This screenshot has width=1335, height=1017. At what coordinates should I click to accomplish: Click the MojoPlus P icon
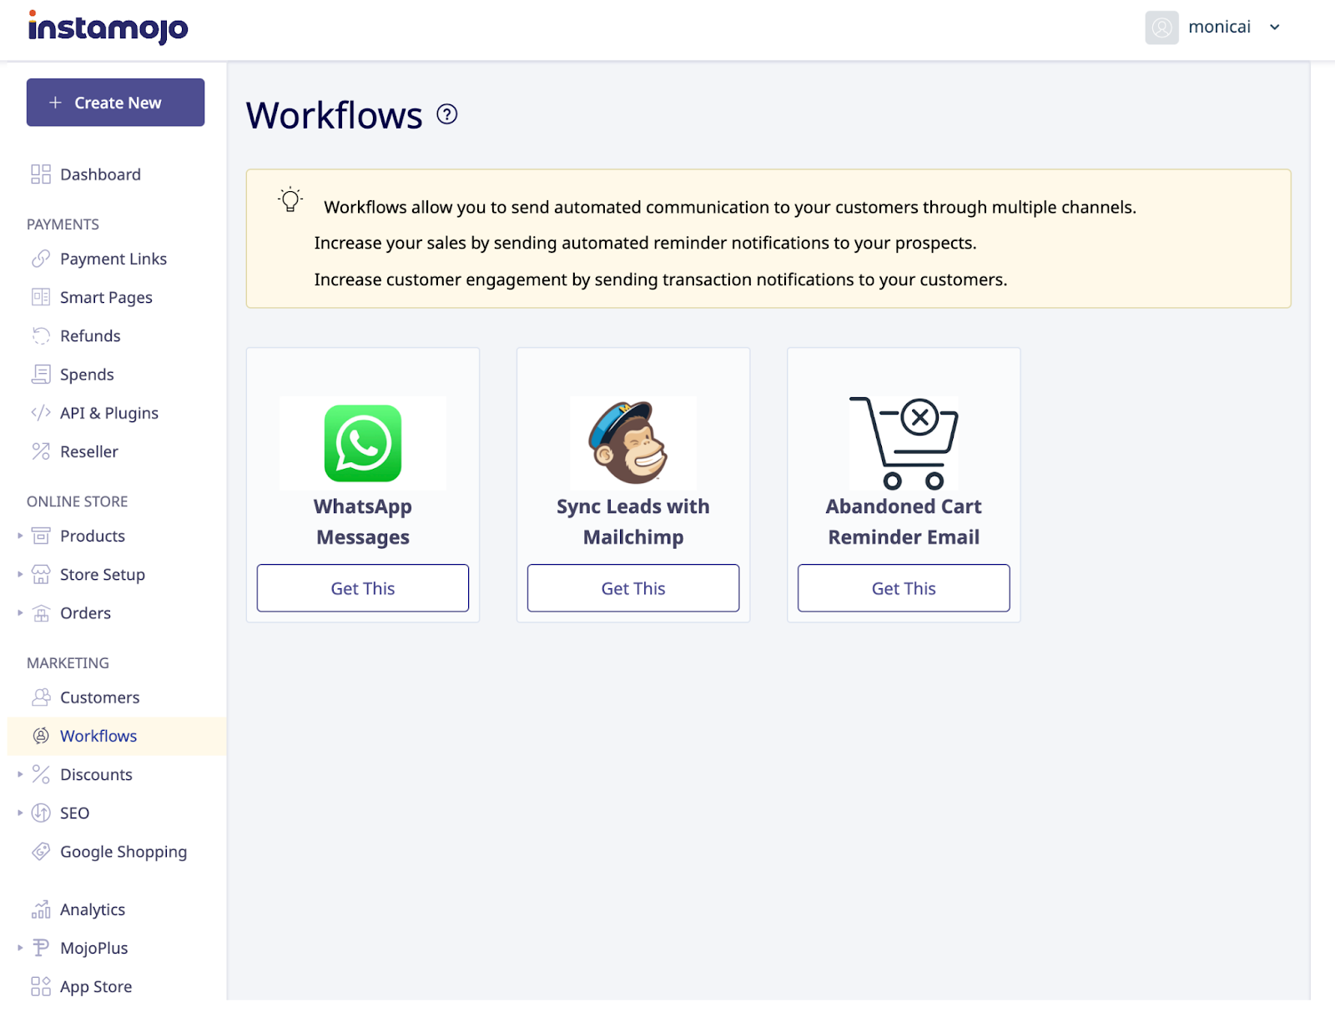click(x=41, y=948)
